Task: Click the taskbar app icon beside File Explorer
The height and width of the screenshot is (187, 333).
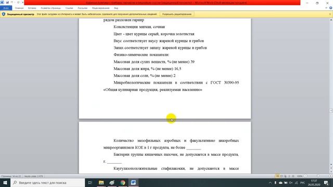Action: tap(112, 182)
